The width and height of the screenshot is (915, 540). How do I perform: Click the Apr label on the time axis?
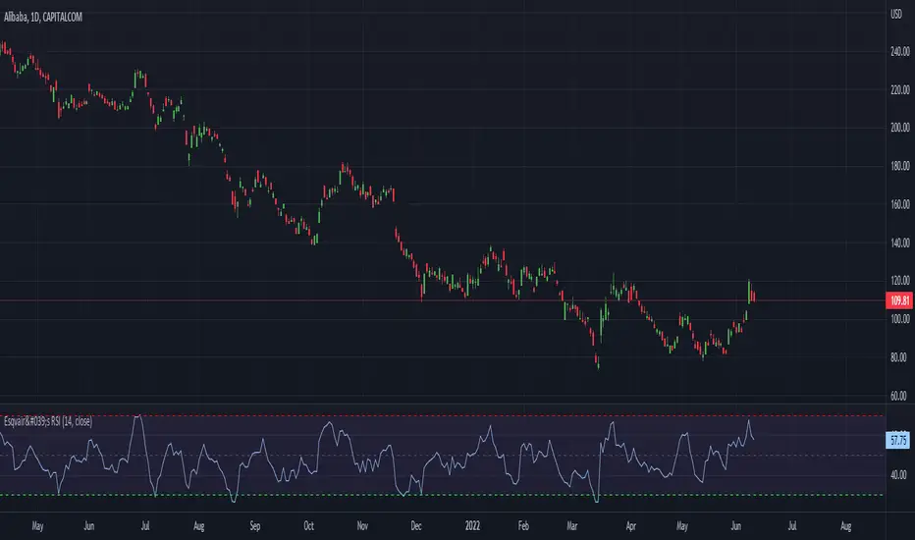click(x=631, y=526)
